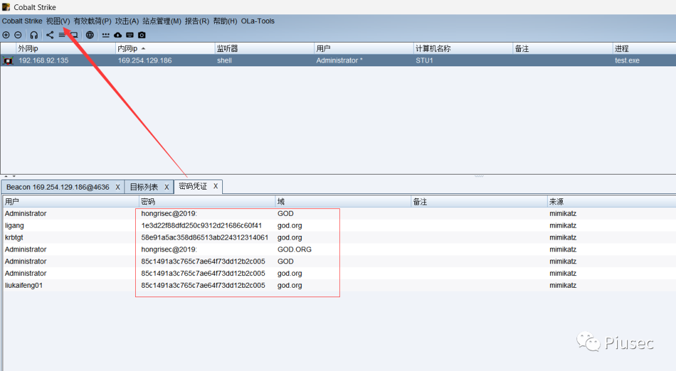This screenshot has width=676, height=371.
Task: Close the 密码凭证 tab
Action: pos(215,186)
